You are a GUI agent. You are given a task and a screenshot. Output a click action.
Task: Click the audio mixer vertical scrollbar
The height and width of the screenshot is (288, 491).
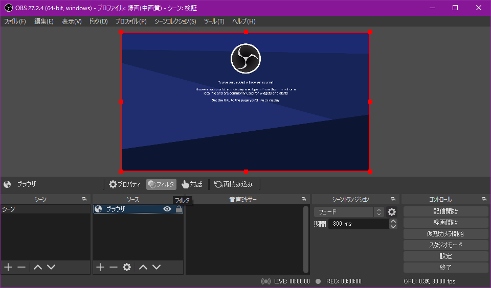[x=306, y=239]
